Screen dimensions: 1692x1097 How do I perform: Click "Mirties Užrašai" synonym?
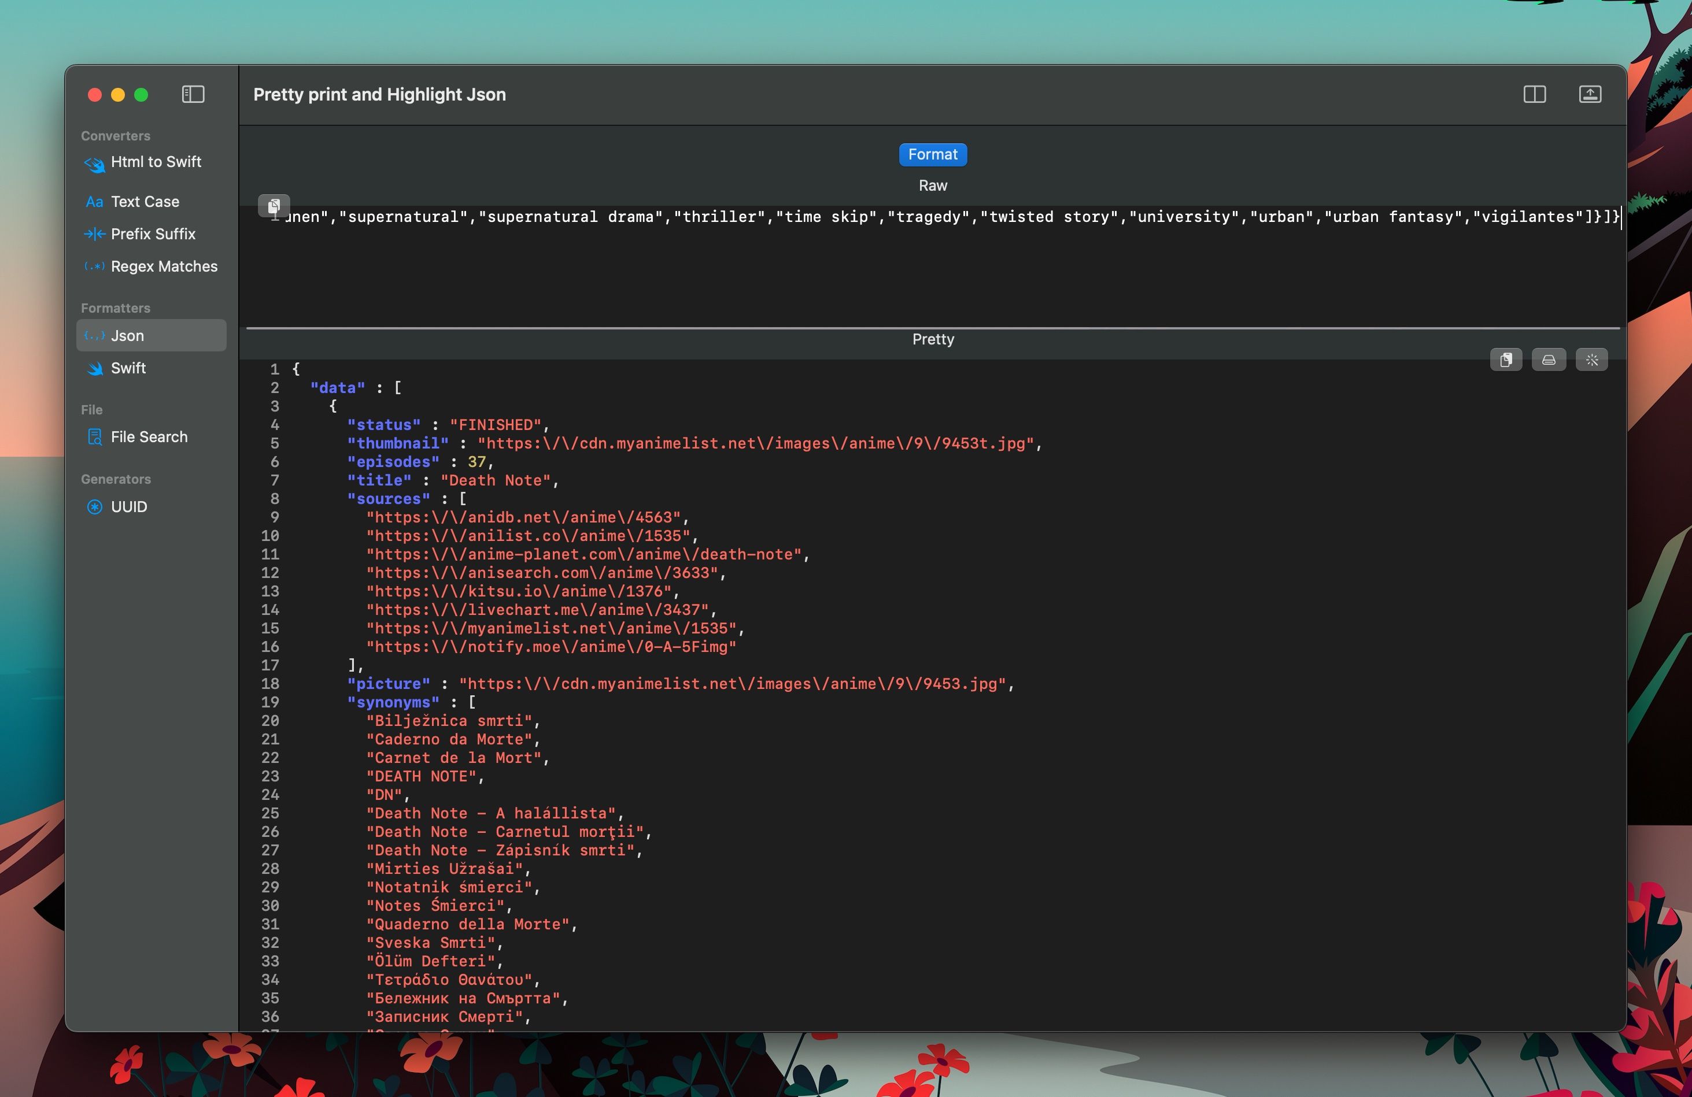[x=444, y=868]
